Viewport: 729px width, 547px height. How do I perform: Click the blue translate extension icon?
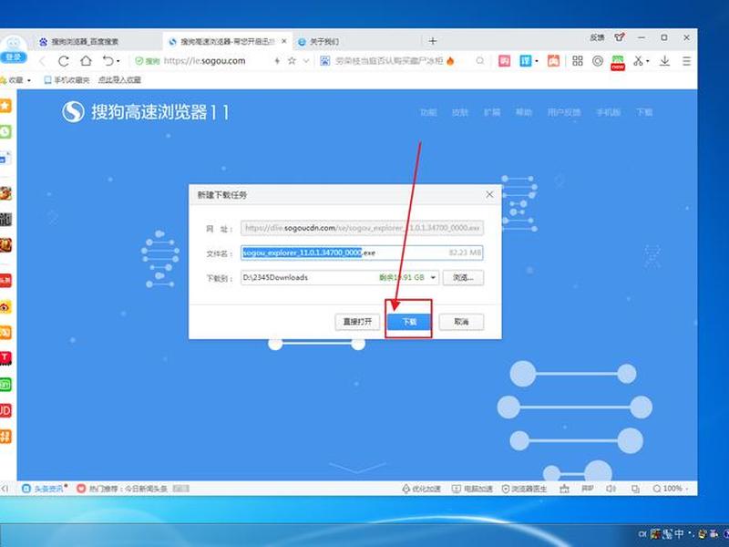point(526,61)
